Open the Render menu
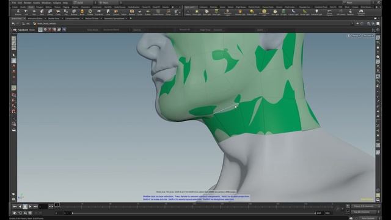 click(x=27, y=2)
